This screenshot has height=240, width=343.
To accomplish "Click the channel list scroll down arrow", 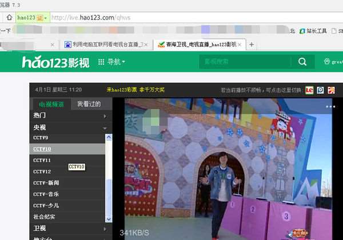I will tap(109, 219).
